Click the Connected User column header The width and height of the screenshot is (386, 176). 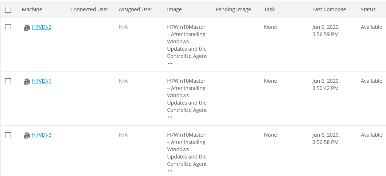click(89, 9)
